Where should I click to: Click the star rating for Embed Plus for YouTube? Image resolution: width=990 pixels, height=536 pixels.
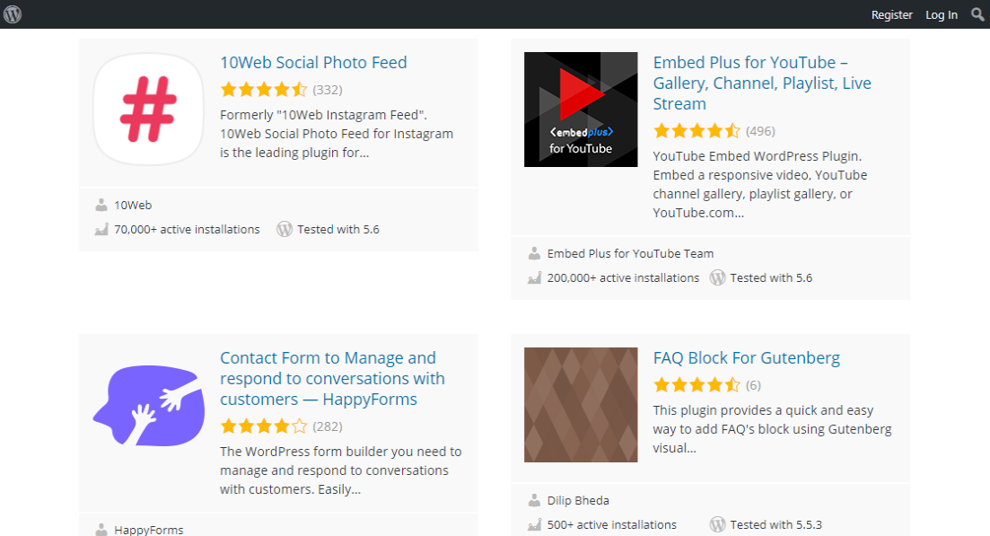tap(697, 131)
